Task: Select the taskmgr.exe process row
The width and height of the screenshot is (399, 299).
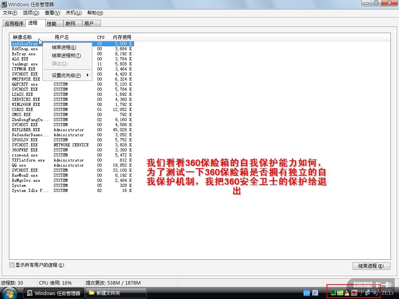Action: click(x=72, y=64)
